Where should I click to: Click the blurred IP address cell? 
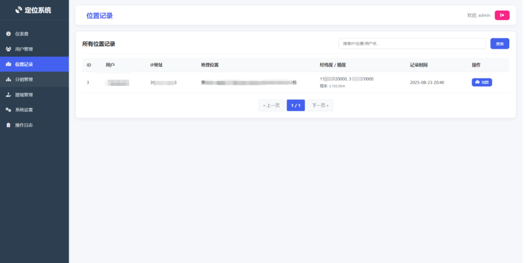point(163,82)
